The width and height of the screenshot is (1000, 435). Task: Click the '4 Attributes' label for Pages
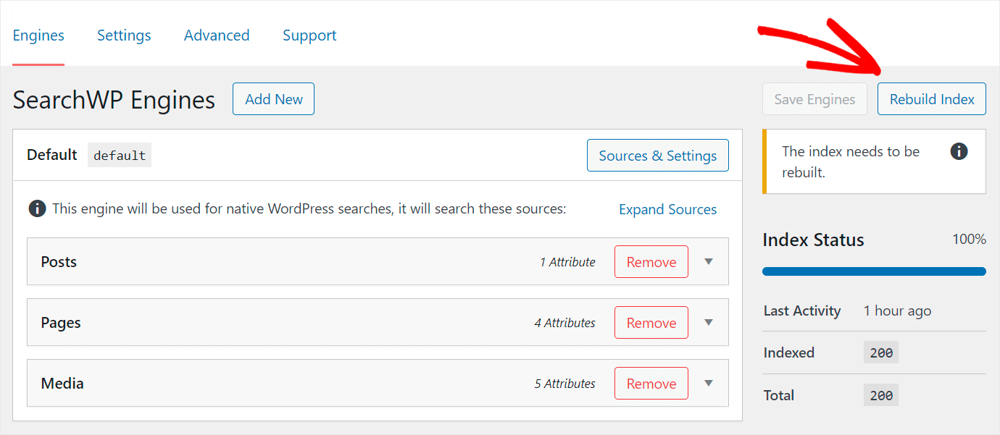[x=564, y=323]
